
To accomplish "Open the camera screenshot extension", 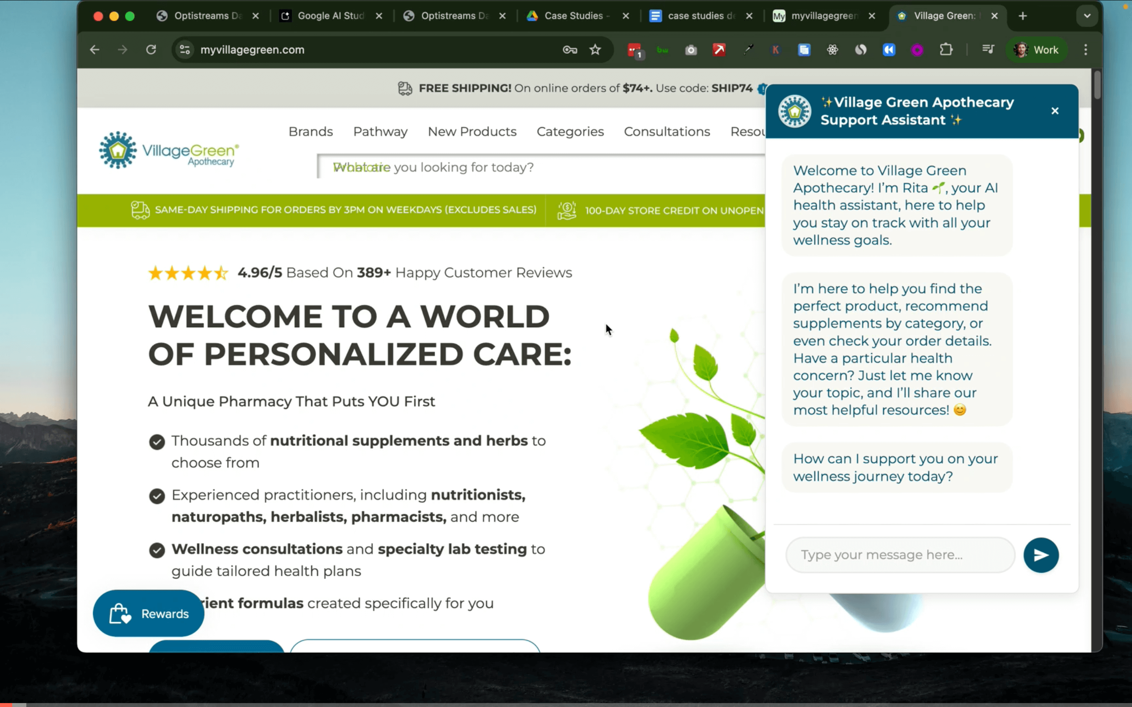I will click(691, 49).
